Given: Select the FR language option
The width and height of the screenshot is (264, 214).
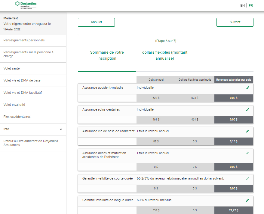Looking at the screenshot, I should click(x=251, y=5).
